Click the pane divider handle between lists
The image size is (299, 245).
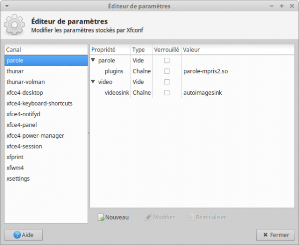tap(88, 133)
